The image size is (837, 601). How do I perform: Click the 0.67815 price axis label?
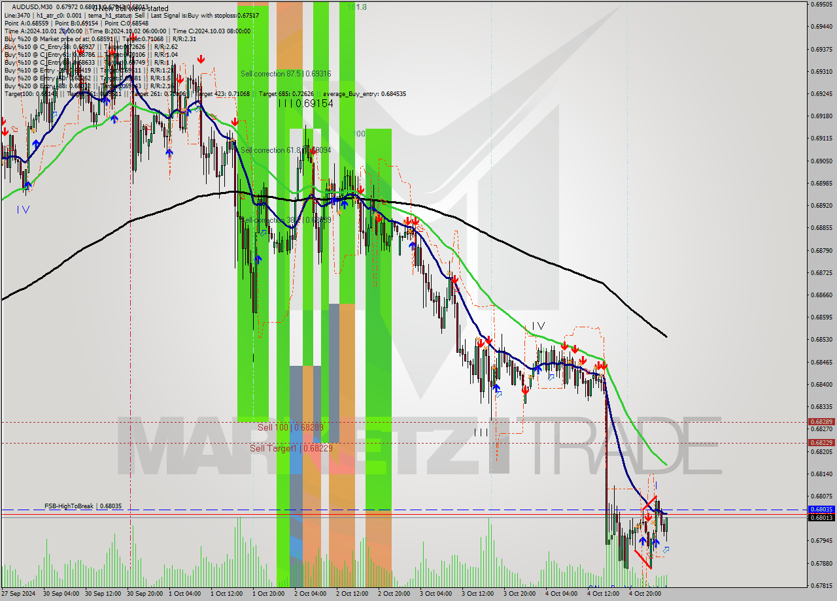(x=821, y=585)
